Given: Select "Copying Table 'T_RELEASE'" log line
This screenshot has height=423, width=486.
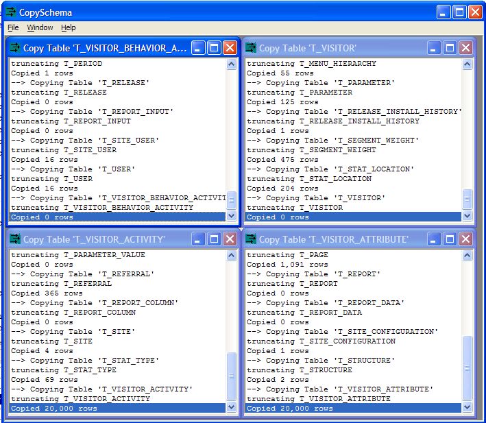Looking at the screenshot, I should [80, 83].
